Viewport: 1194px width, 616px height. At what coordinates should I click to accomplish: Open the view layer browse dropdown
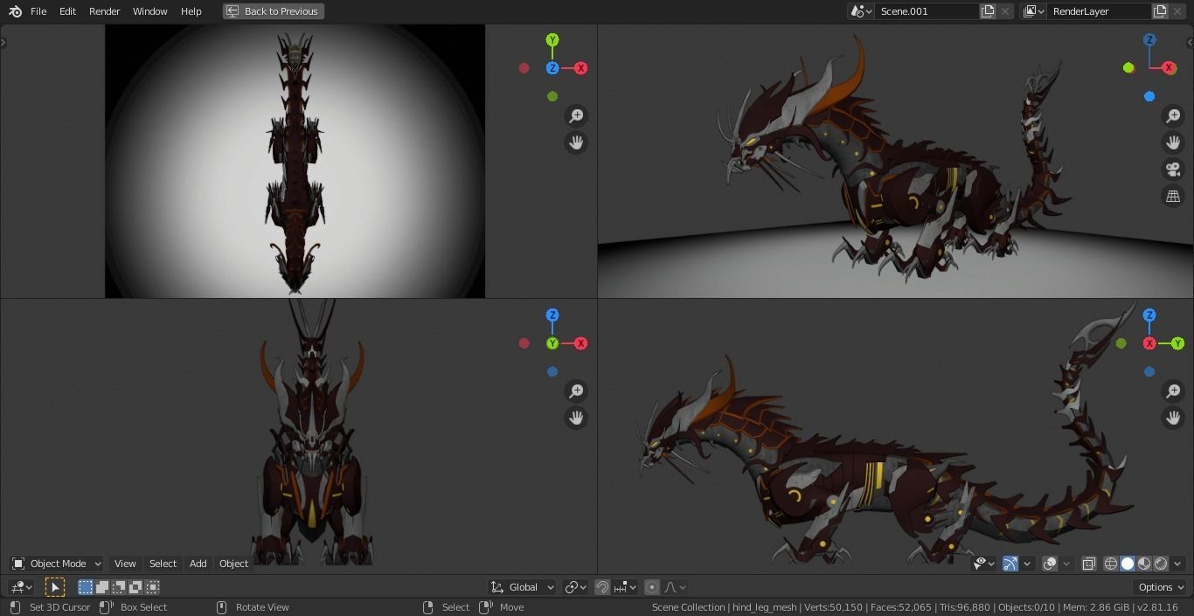(x=1033, y=11)
